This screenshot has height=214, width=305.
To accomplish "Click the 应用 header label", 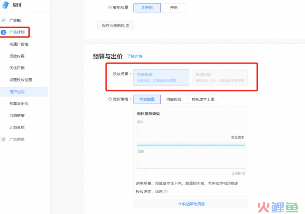I will point(17,5).
